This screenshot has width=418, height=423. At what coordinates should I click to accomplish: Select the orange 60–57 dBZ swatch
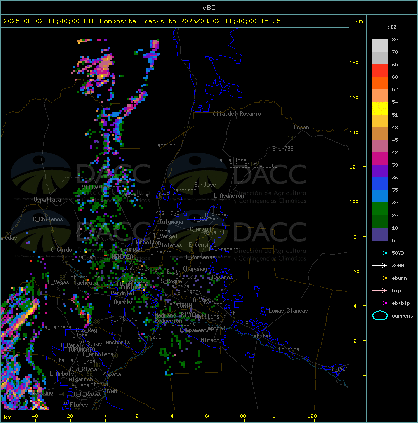pyautogui.click(x=380, y=83)
